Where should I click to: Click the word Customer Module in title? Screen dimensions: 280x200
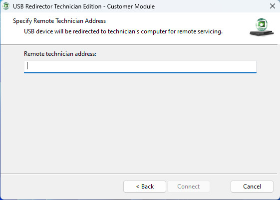pyautogui.click(x=131, y=6)
